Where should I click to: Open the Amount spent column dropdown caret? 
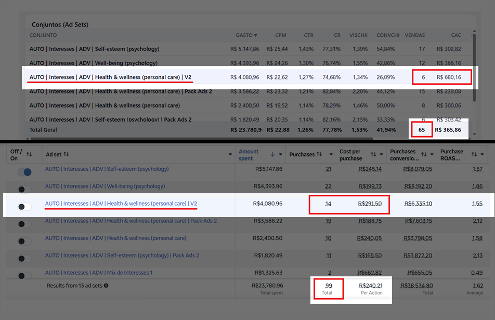click(x=280, y=154)
